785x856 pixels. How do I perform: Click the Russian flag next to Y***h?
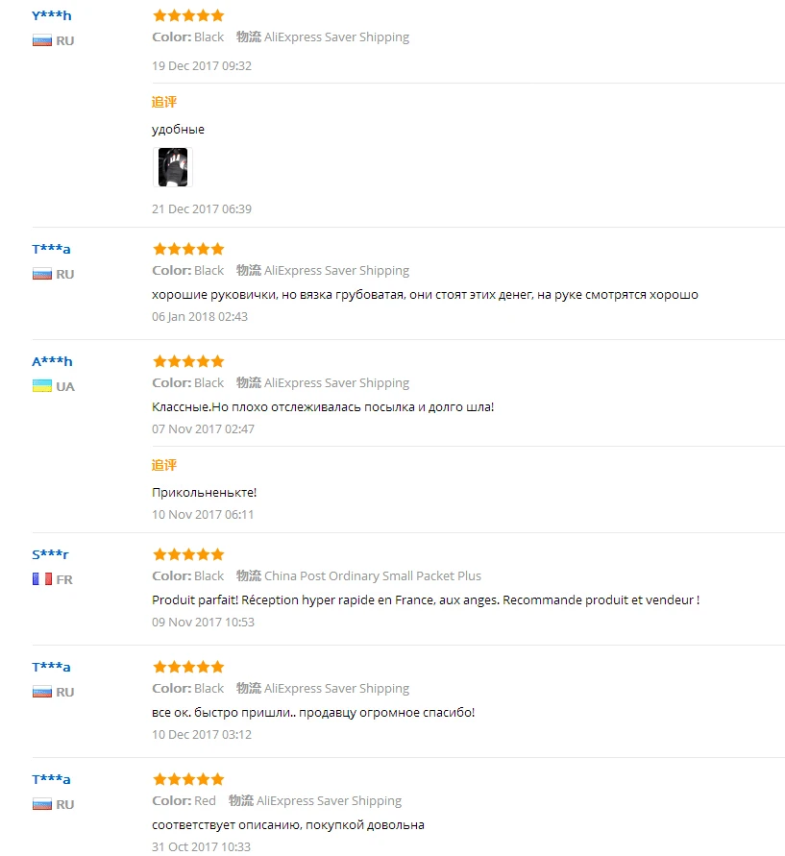41,40
